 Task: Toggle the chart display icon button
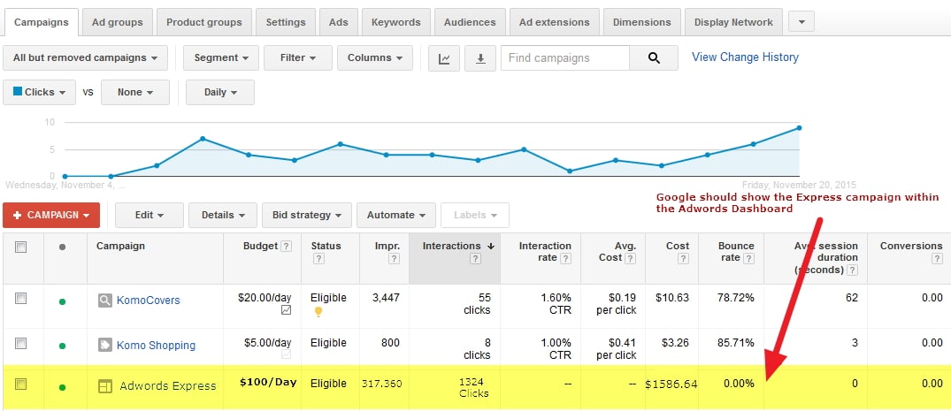pos(444,58)
